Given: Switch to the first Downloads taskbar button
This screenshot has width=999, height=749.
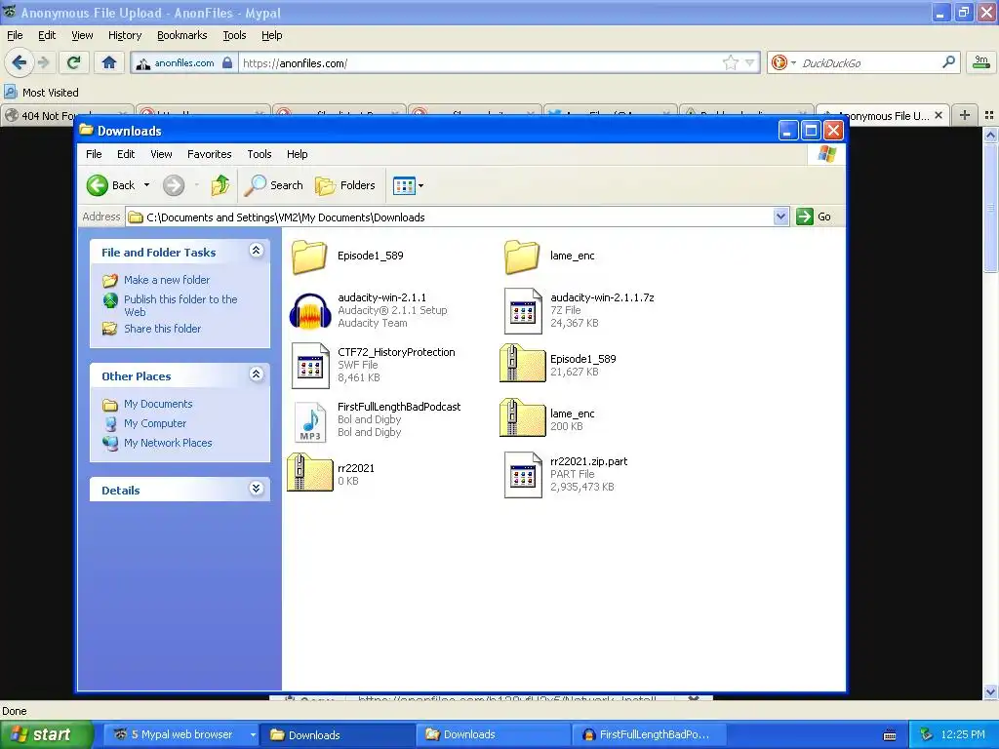Looking at the screenshot, I should click(x=337, y=734).
